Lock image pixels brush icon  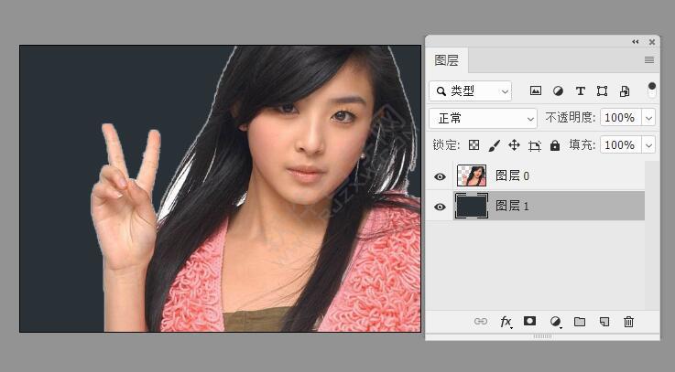495,145
